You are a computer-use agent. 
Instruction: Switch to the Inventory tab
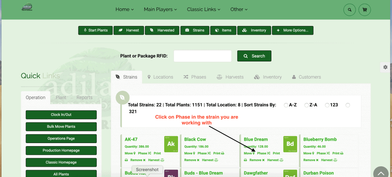(268, 77)
